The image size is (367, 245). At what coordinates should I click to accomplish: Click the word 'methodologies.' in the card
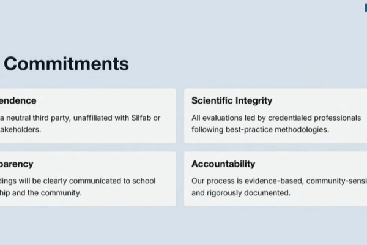click(x=302, y=129)
